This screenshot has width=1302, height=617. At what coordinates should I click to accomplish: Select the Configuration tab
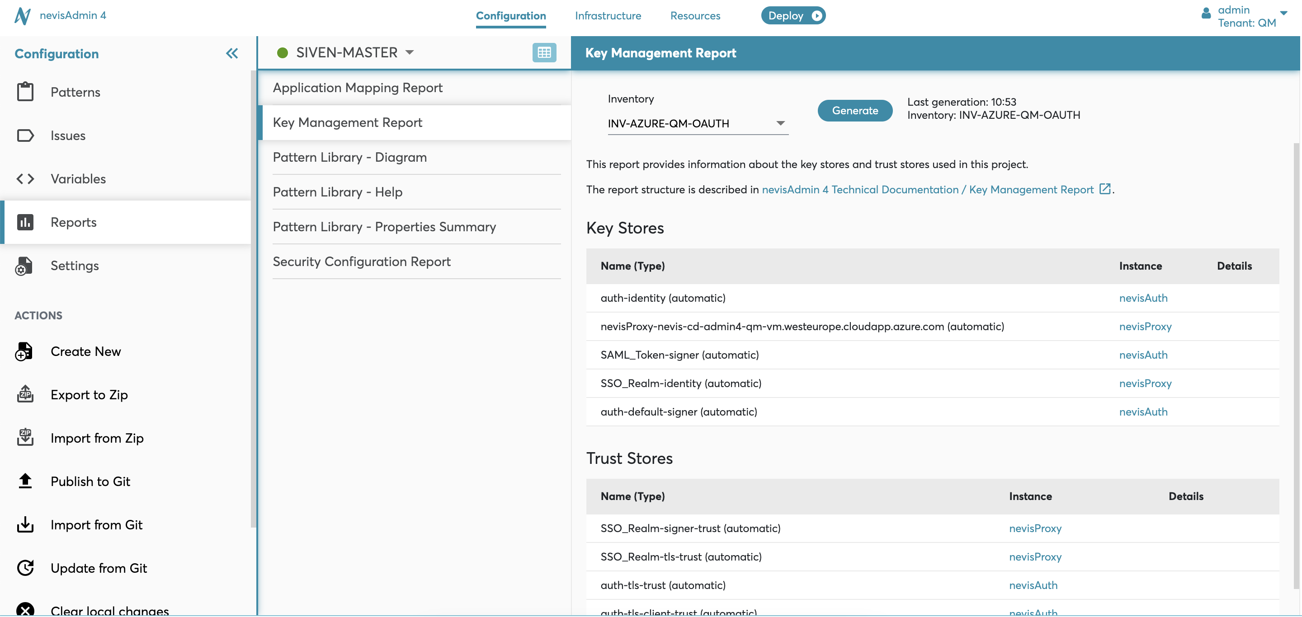point(511,15)
